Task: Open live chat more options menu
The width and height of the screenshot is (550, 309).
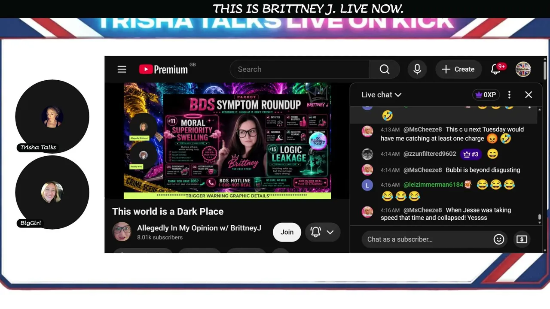Action: coord(509,95)
